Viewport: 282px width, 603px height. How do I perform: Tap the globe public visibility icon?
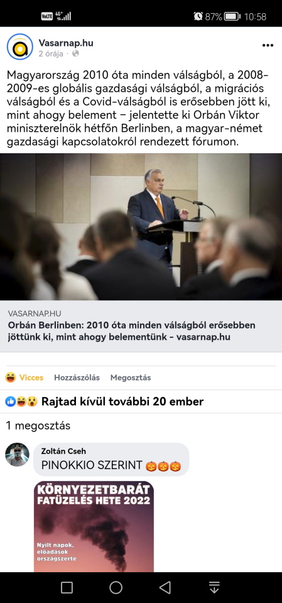[x=75, y=54]
